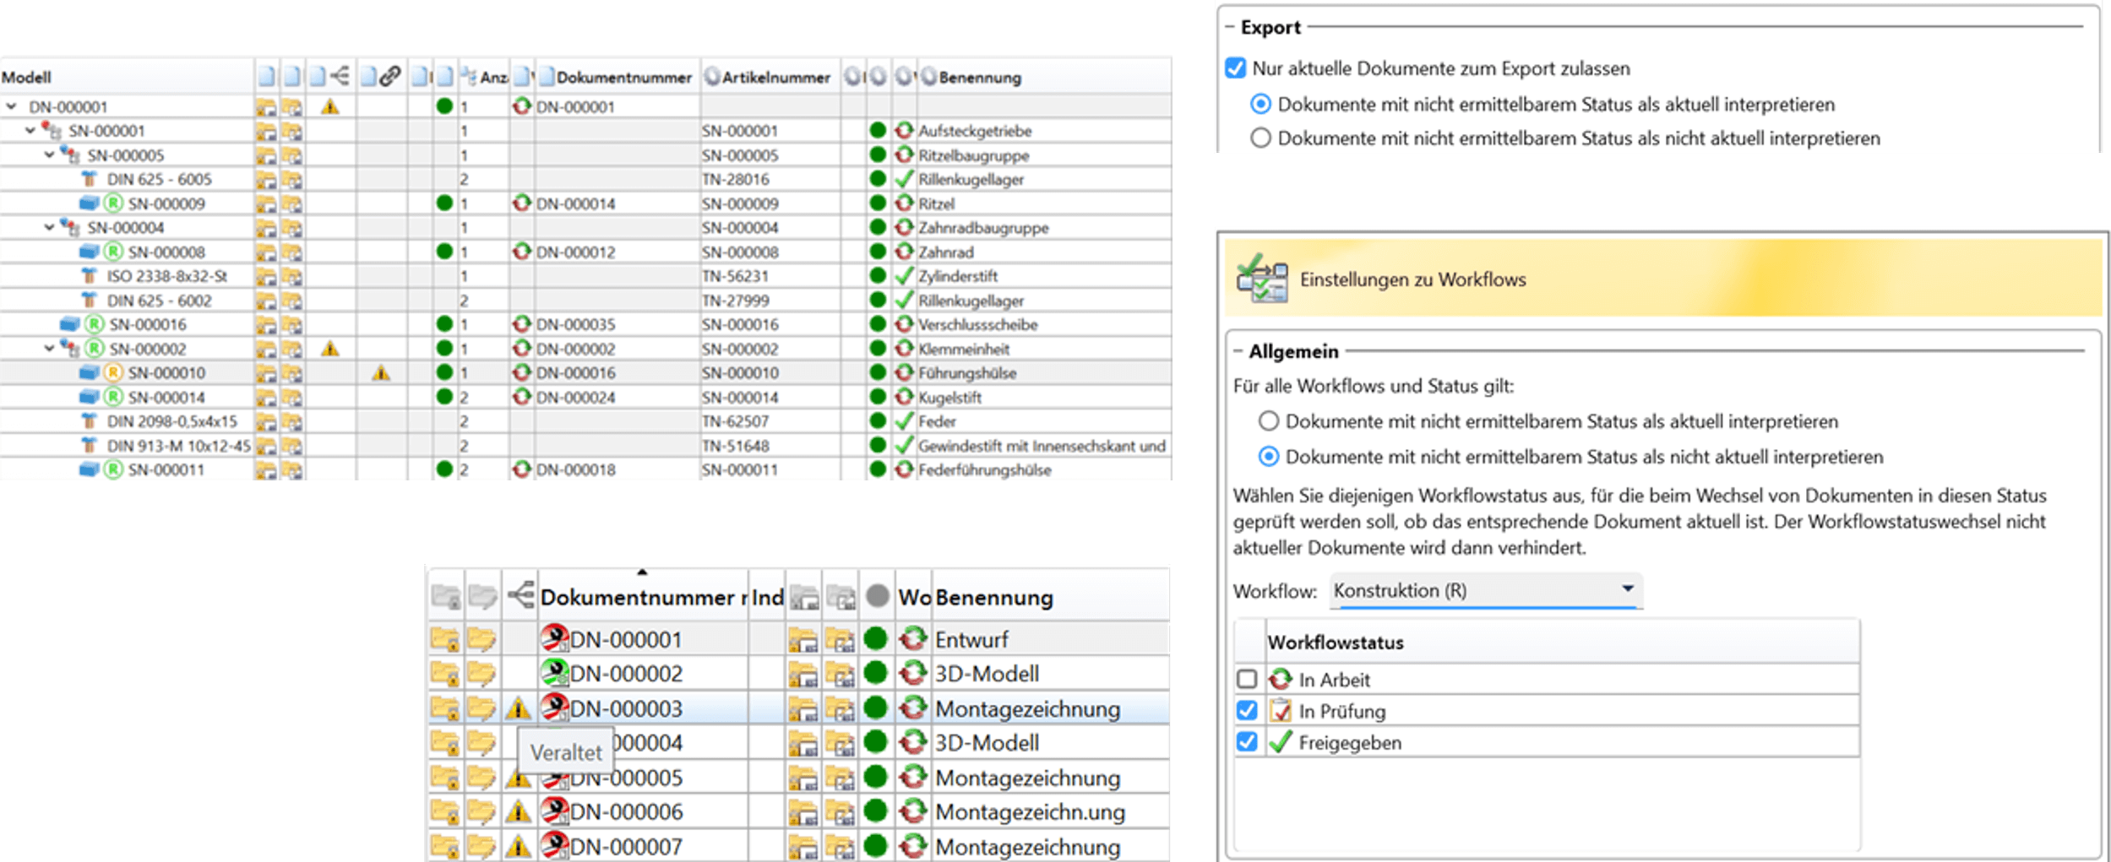Click structure icon in lower table header

[x=521, y=596]
